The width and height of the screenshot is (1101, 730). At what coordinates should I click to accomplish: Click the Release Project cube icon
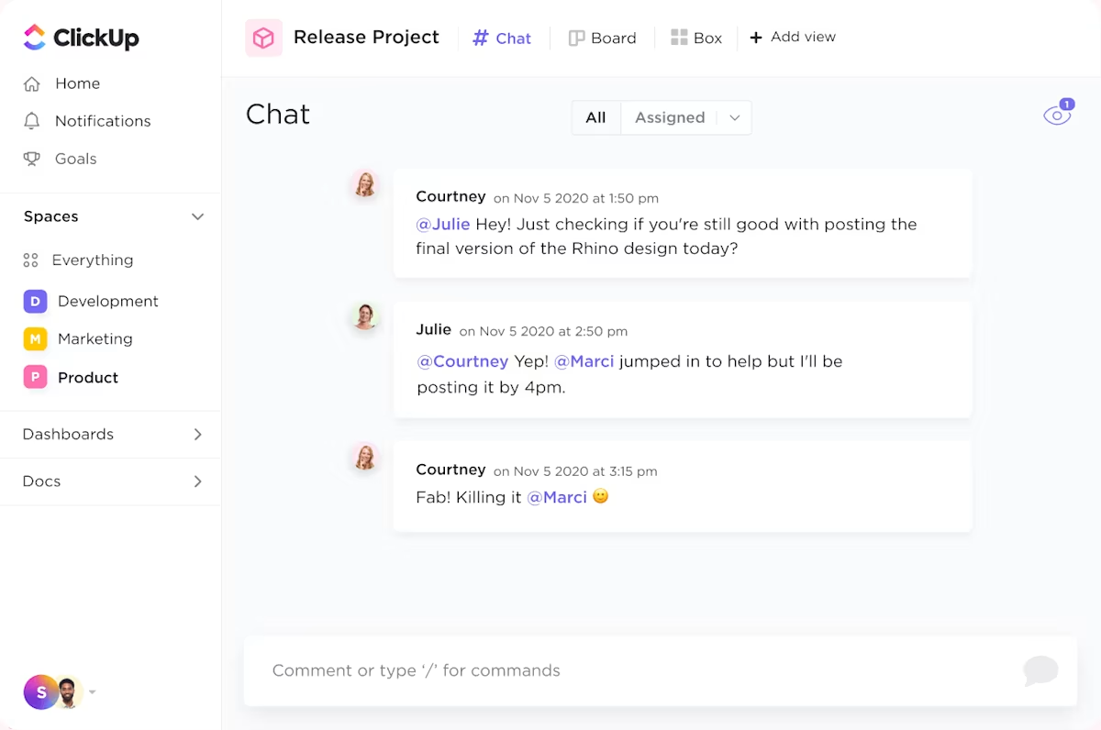(x=264, y=38)
